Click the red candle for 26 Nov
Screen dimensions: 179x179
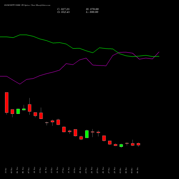(x=104, y=138)
